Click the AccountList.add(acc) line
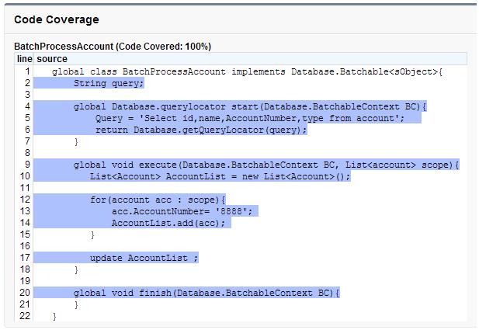This screenshot has width=479, height=330. tap(168, 223)
